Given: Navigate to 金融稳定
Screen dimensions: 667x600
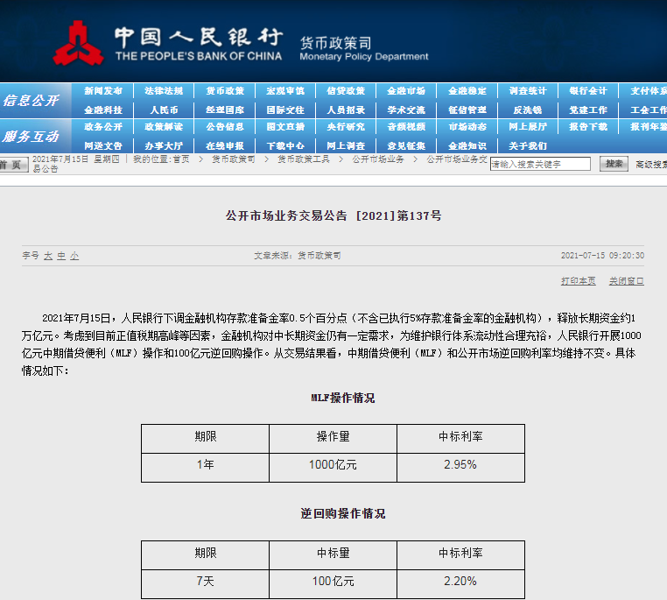Looking at the screenshot, I should 467,91.
